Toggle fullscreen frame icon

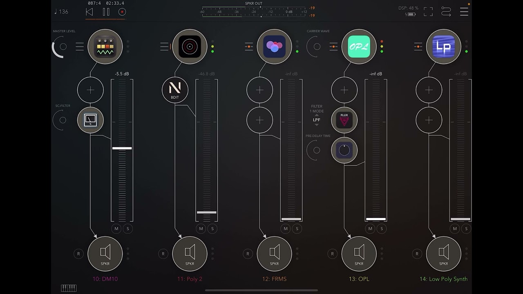click(x=428, y=12)
